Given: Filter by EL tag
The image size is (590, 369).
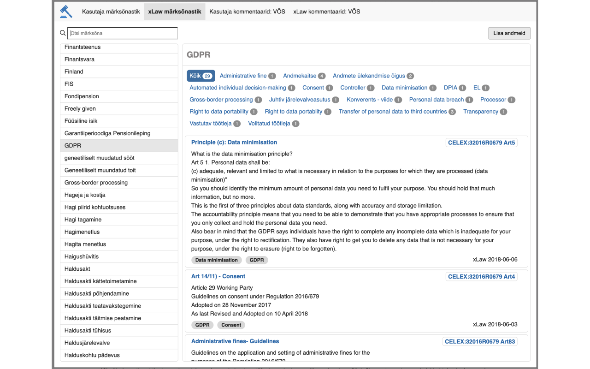Looking at the screenshot, I should [x=481, y=88].
